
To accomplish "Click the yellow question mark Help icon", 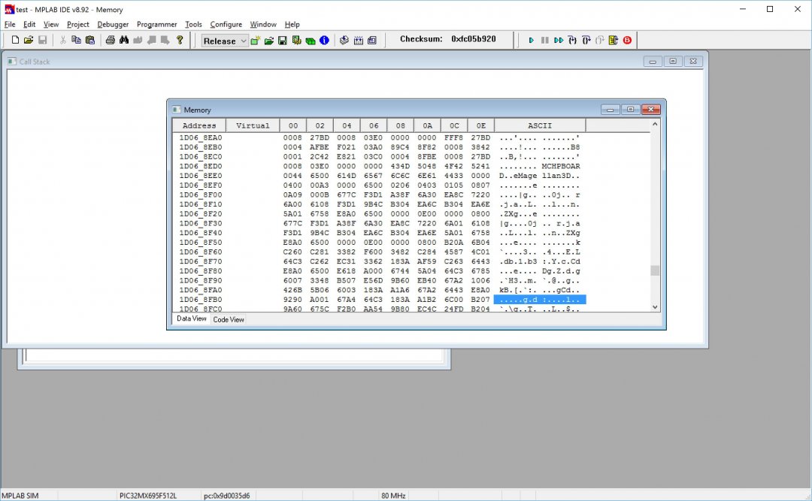I will coord(180,40).
